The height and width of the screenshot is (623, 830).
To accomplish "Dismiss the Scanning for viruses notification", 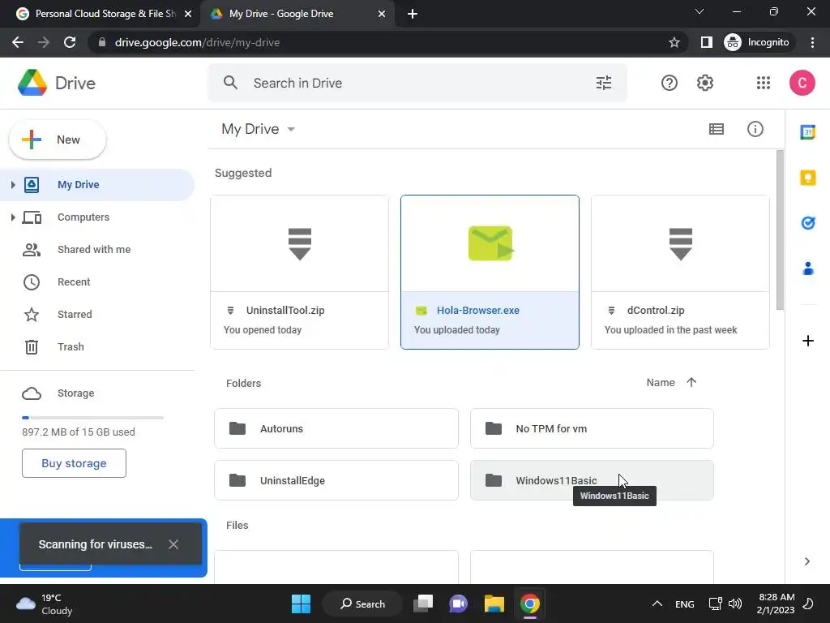I will [173, 544].
